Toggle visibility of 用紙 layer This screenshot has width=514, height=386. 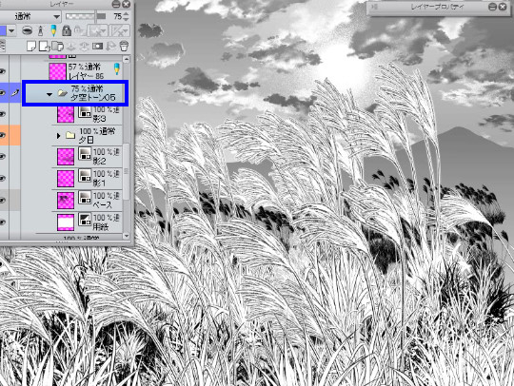(x=3, y=222)
